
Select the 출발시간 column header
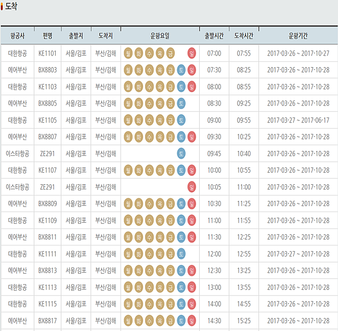(214, 36)
